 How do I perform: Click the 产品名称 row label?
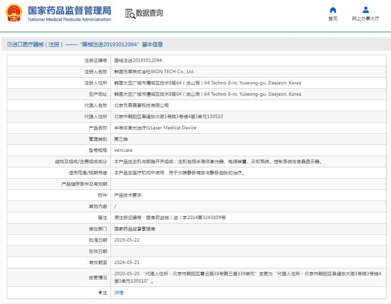98,128
